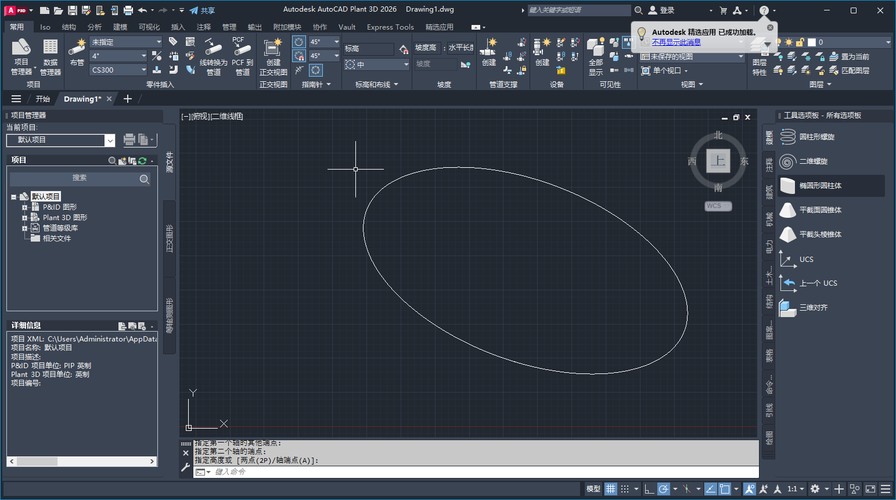Screen dimensions: 896x500
Task: Open the 建模 ribbon tab
Action: tap(120, 27)
